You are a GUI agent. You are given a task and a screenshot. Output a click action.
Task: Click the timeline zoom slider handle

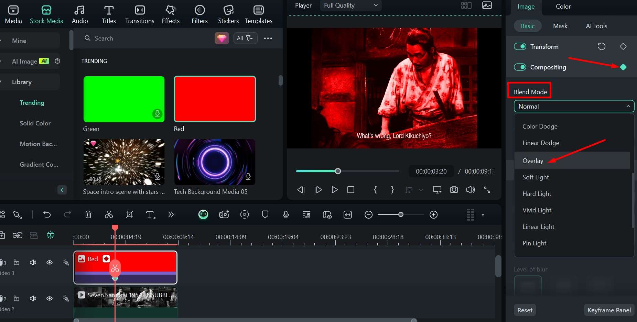point(401,215)
